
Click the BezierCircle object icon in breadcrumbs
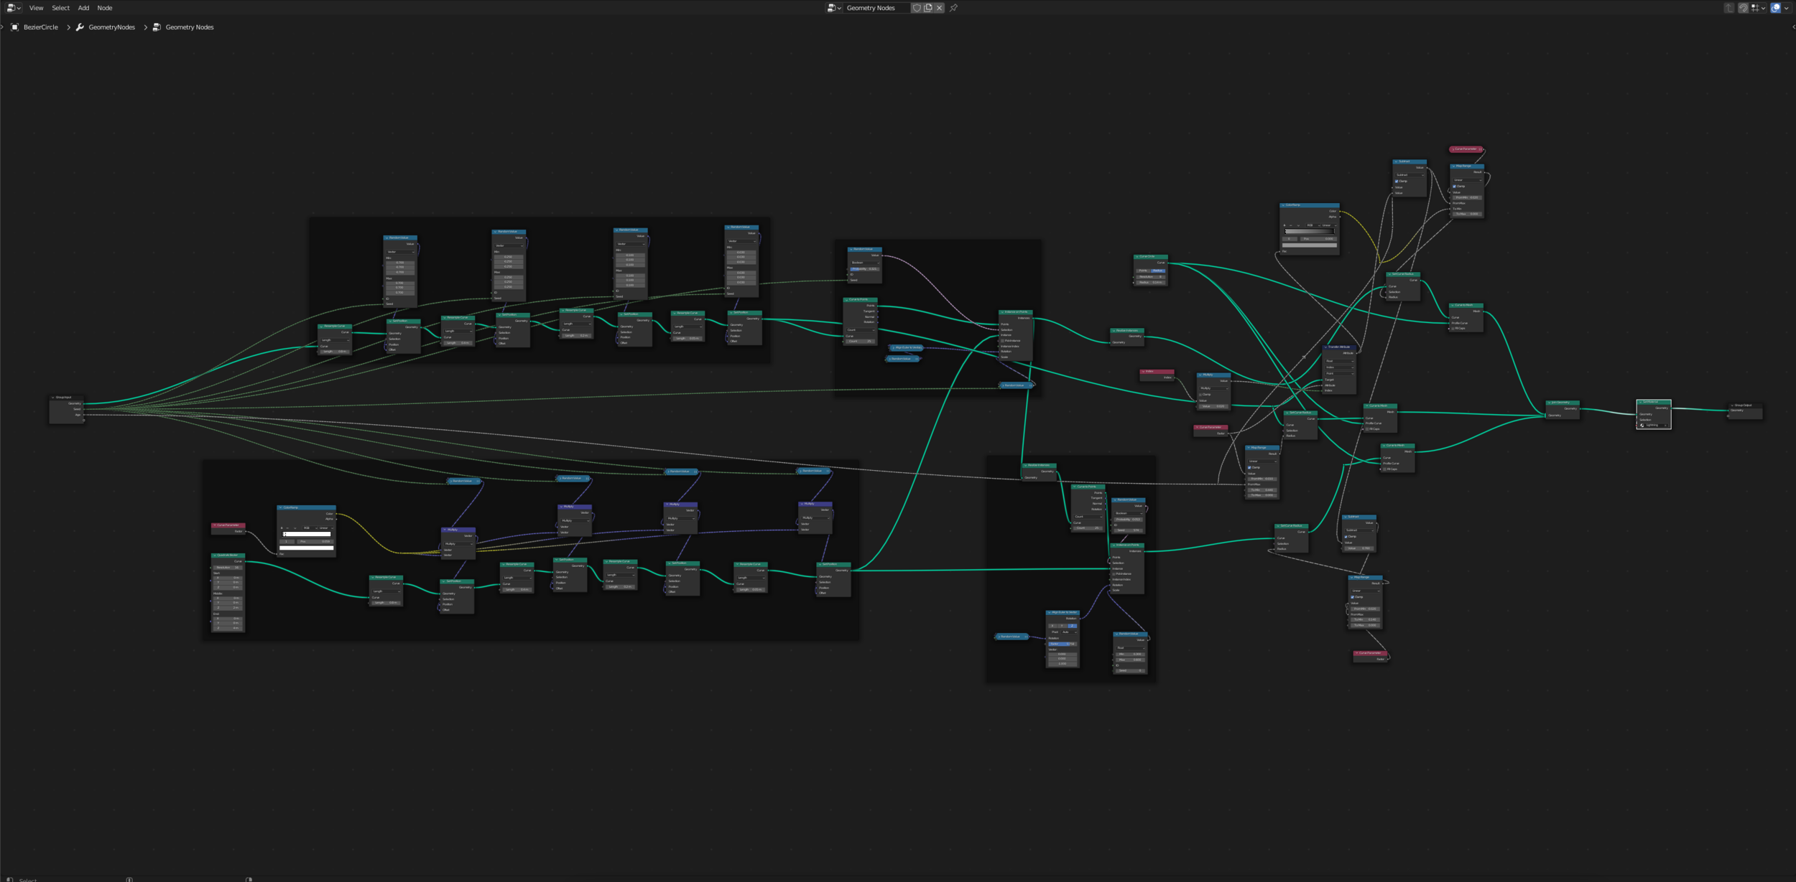pyautogui.click(x=14, y=27)
